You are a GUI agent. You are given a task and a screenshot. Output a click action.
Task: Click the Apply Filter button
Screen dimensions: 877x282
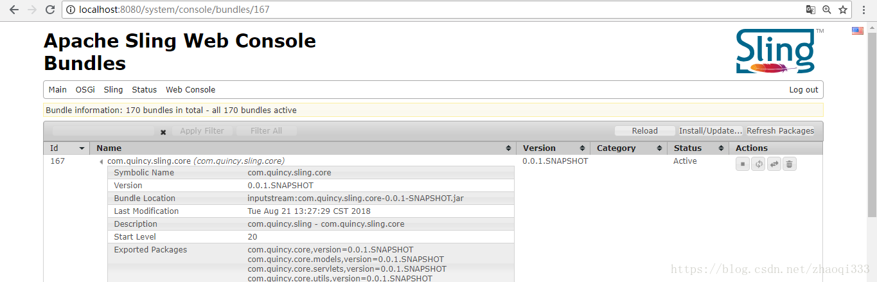coord(202,131)
